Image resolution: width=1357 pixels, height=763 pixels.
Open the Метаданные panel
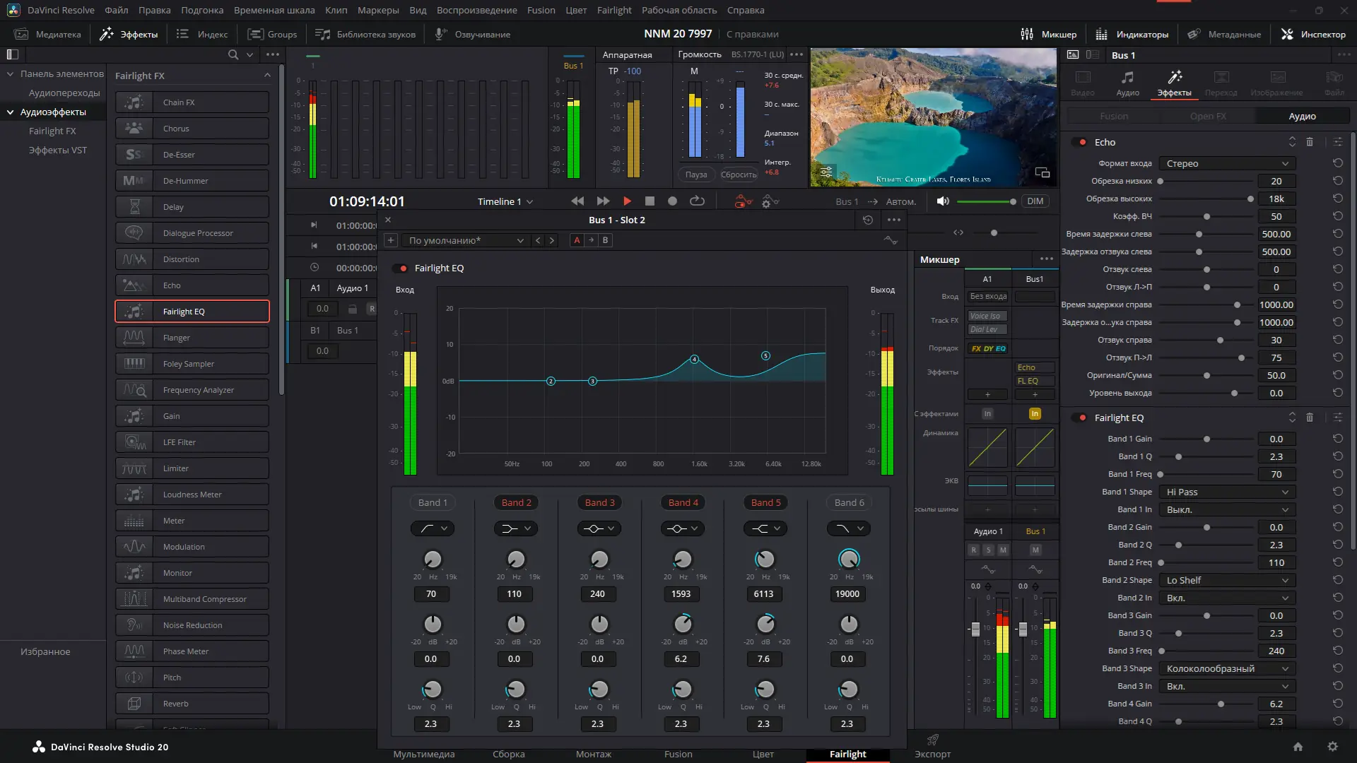tap(1225, 33)
